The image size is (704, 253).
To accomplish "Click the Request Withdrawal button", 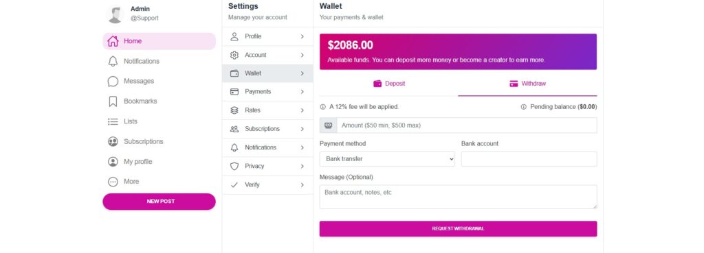I will coord(458,228).
